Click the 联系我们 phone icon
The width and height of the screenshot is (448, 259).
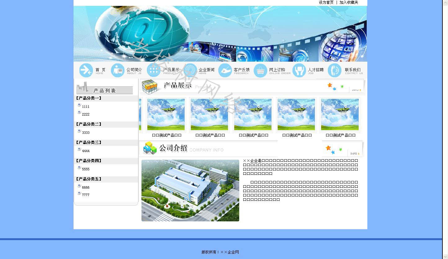tap(334, 70)
